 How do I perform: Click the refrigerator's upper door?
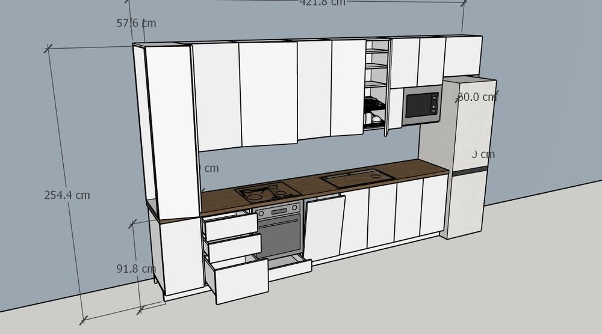472,125
